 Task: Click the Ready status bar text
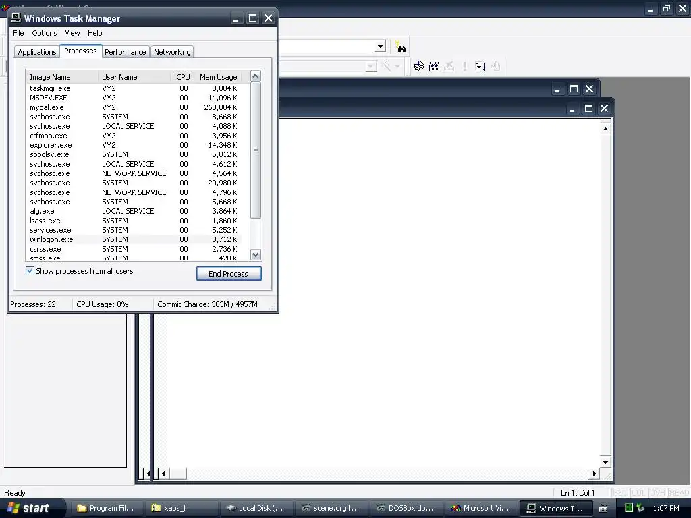(x=15, y=493)
